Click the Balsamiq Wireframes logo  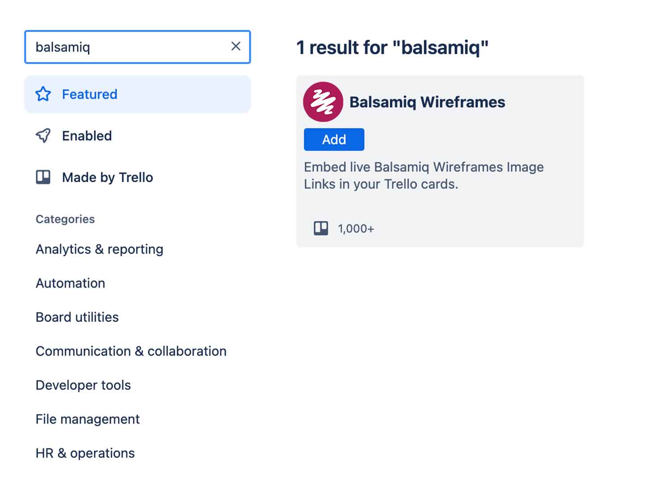point(323,102)
